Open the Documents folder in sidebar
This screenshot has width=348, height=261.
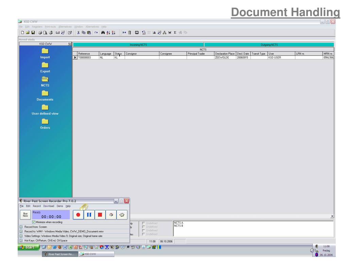point(45,95)
